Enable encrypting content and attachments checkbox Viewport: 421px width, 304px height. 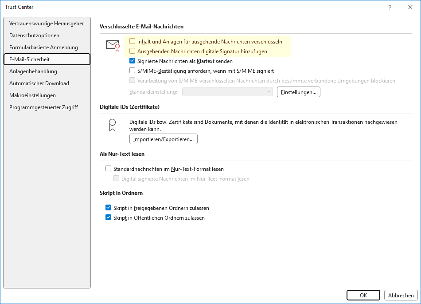(133, 41)
